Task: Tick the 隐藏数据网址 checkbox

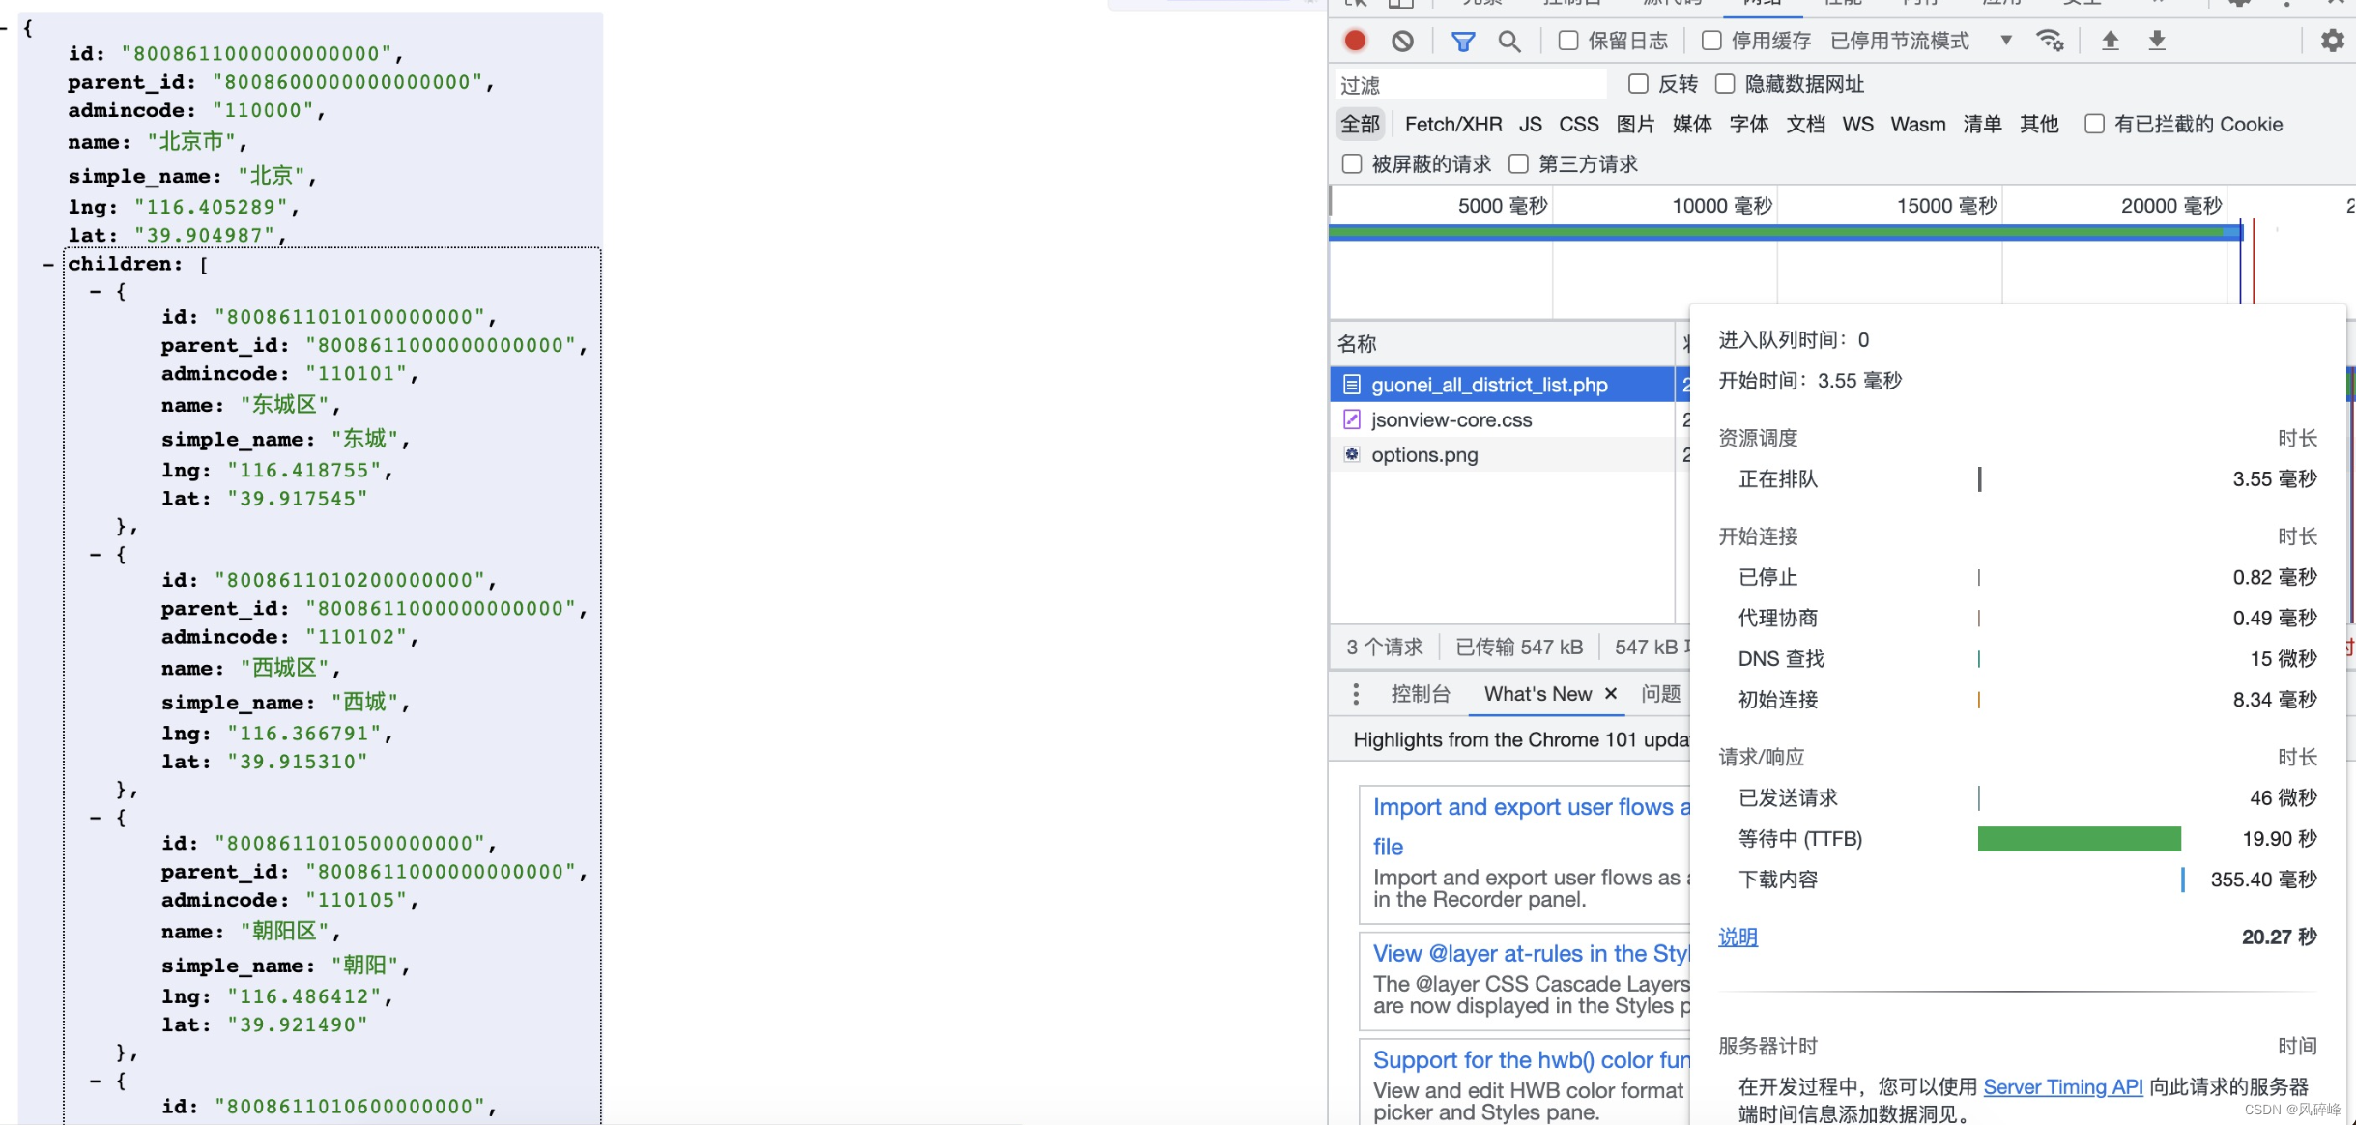Action: pyautogui.click(x=1725, y=84)
